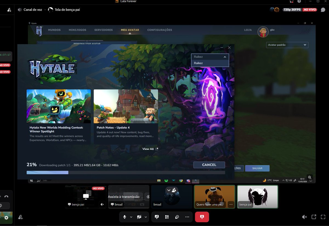Select the Quero fazer uma pe... participant tile

[215, 197]
